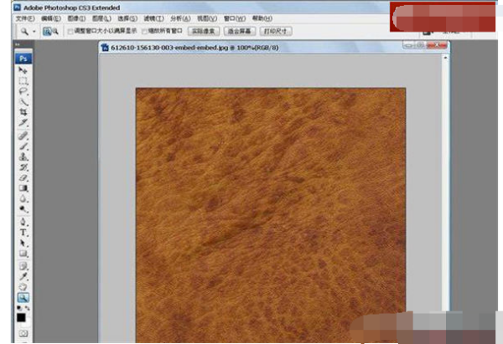The width and height of the screenshot is (503, 344).
Task: Select the Eraser tool
Action: coord(23,177)
